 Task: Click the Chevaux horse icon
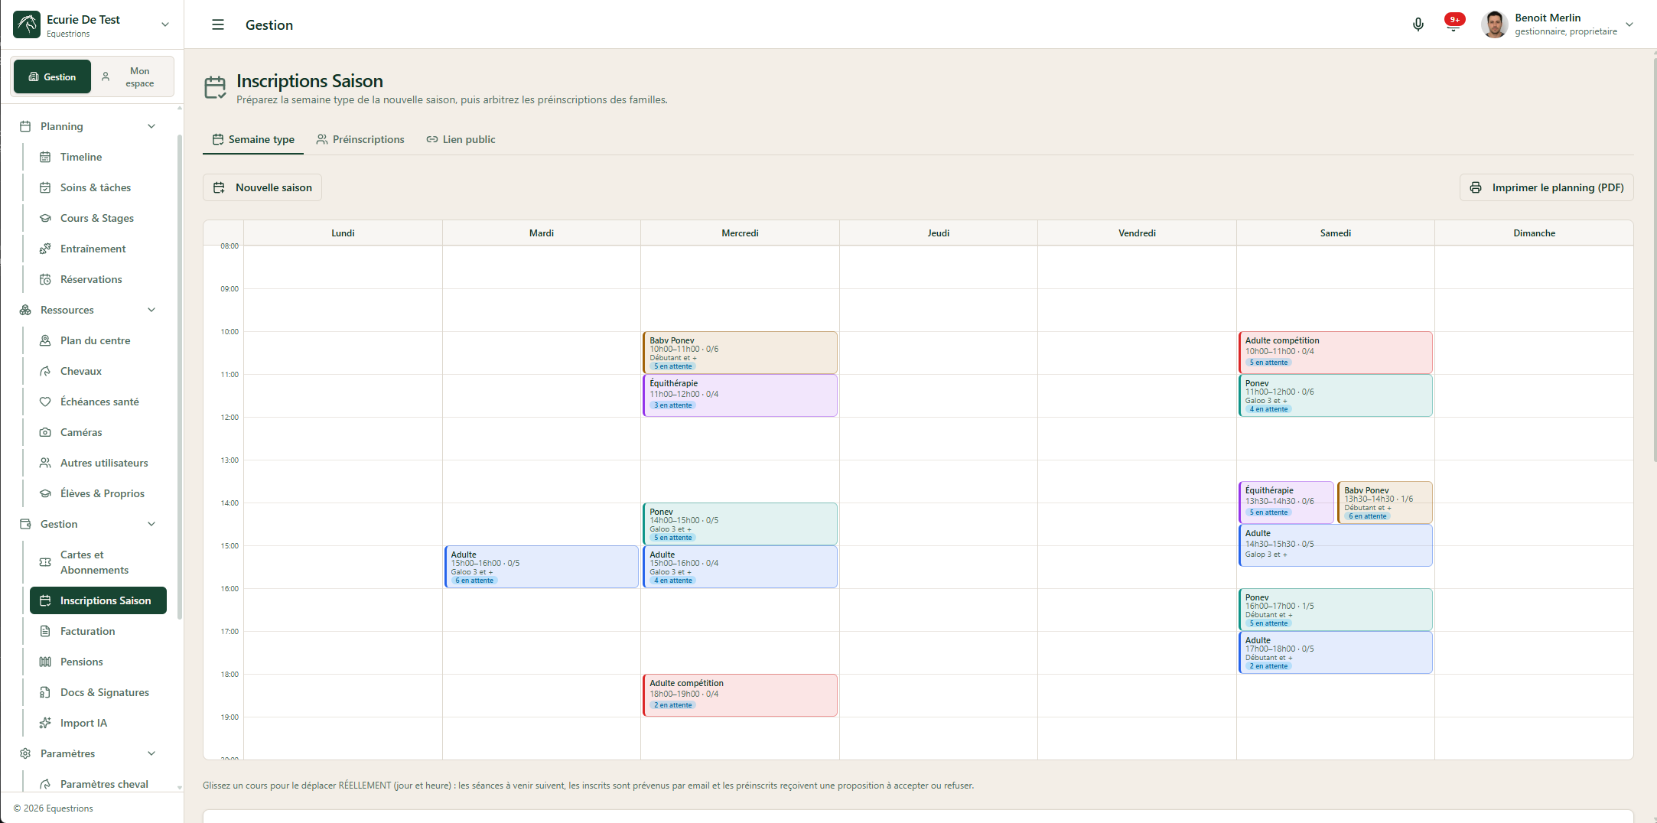click(x=45, y=371)
